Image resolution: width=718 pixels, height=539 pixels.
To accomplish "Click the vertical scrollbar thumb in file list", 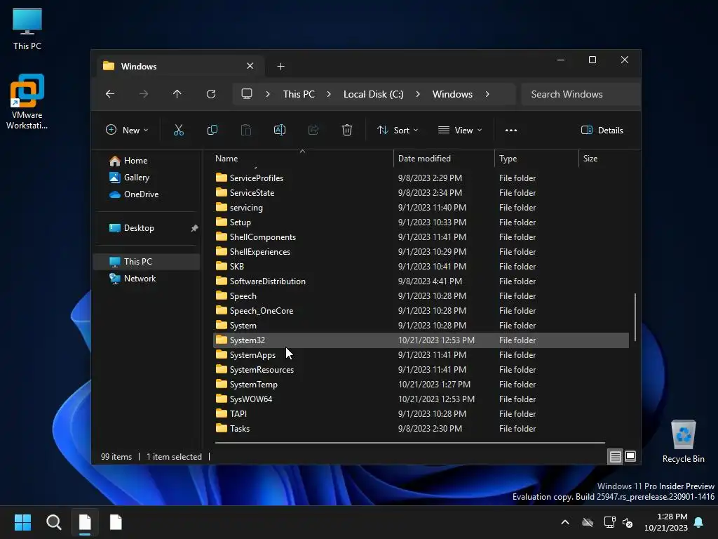I will pyautogui.click(x=635, y=317).
